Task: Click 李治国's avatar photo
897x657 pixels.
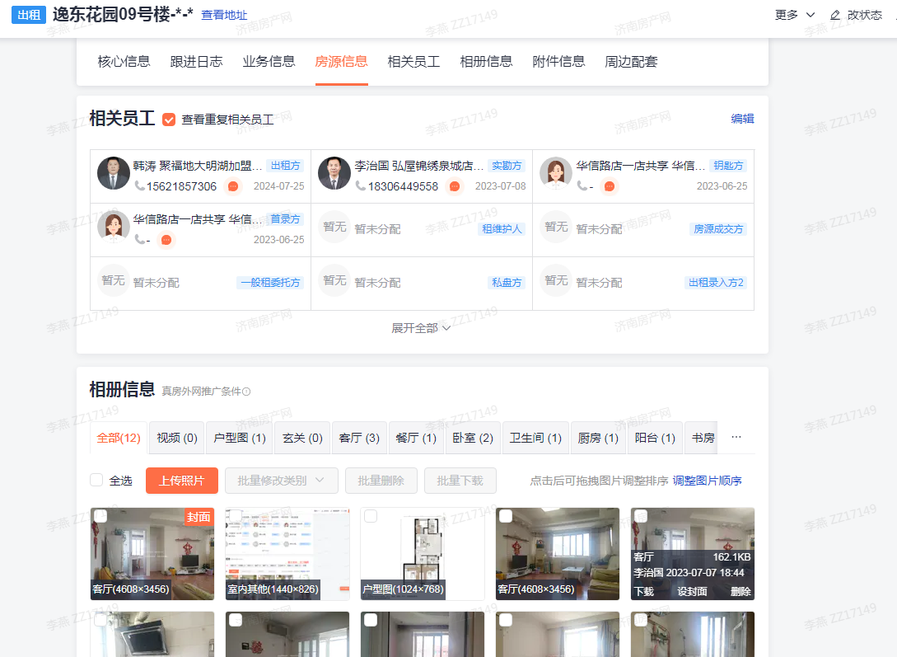Action: (x=334, y=173)
